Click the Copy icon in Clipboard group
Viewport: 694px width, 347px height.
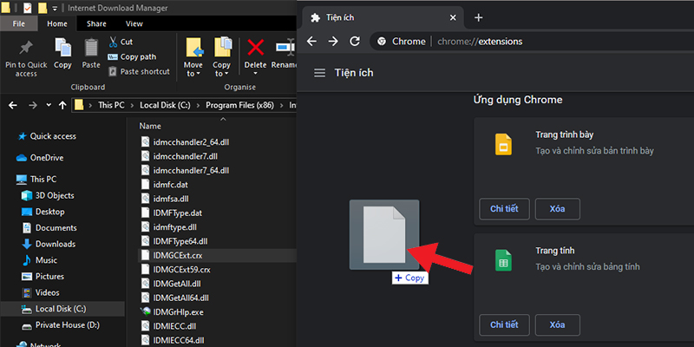pos(62,47)
